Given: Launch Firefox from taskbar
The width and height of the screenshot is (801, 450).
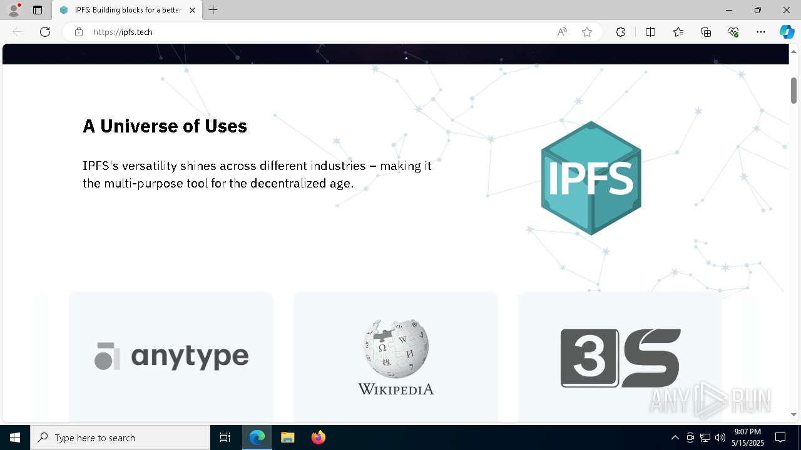Looking at the screenshot, I should tap(318, 437).
